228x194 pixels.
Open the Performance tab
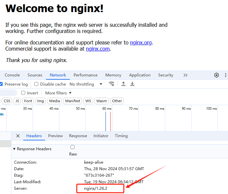pos(86,75)
